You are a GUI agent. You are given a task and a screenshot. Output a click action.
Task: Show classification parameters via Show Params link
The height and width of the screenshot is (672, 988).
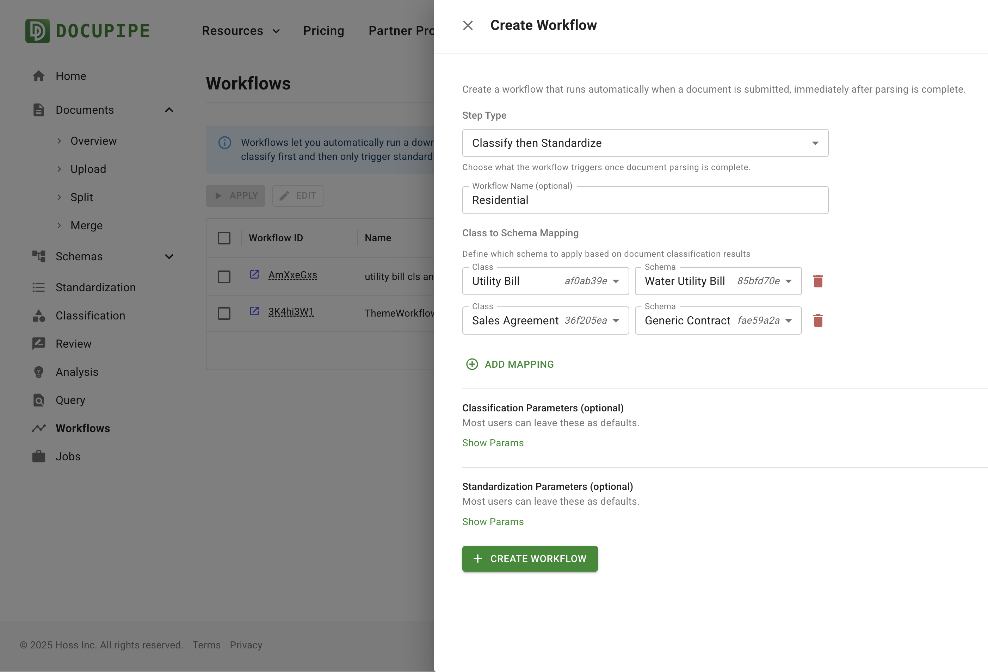493,442
